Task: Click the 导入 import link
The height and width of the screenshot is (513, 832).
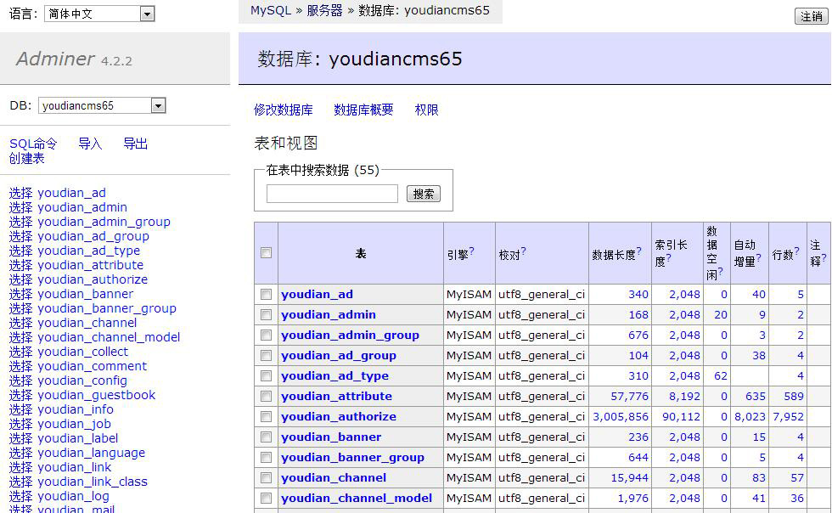Action: coord(90,144)
